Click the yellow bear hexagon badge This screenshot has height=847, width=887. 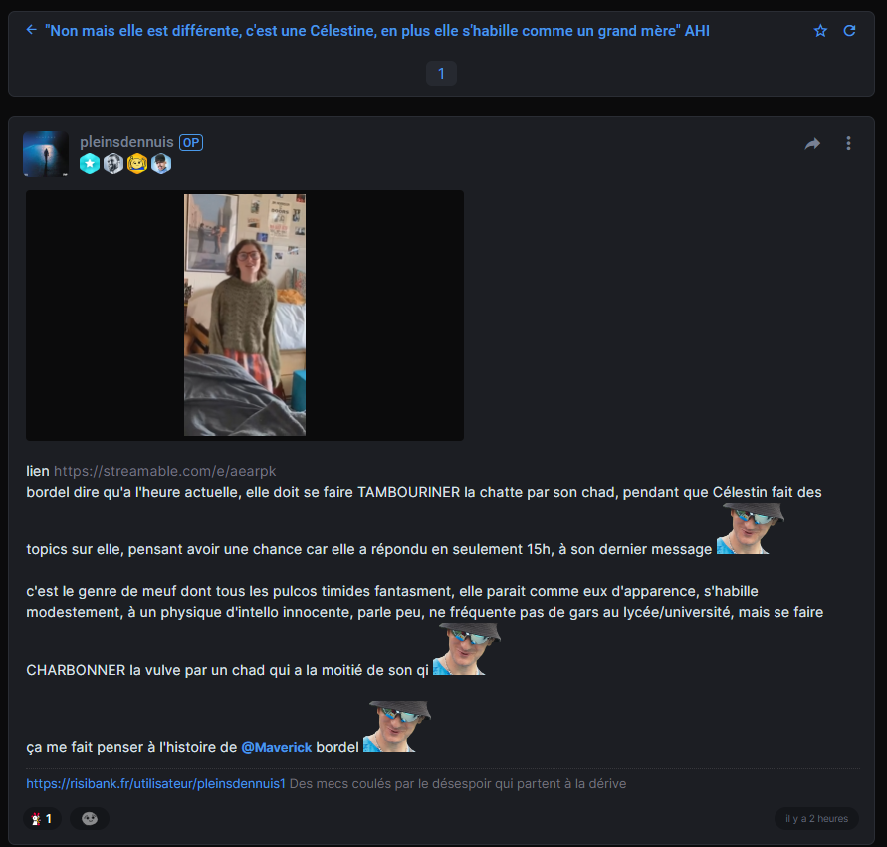(137, 164)
